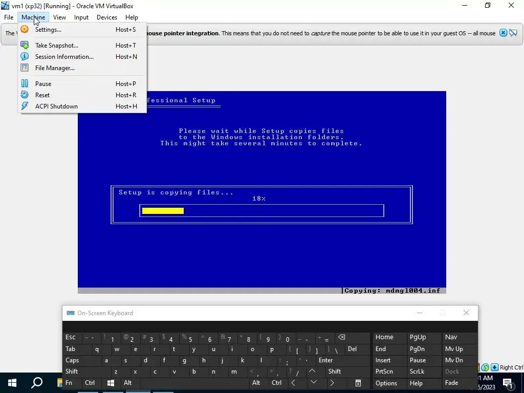Viewport: 524px width, 393px height.
Task: Click the yellow setup progress bar
Action: pos(163,210)
